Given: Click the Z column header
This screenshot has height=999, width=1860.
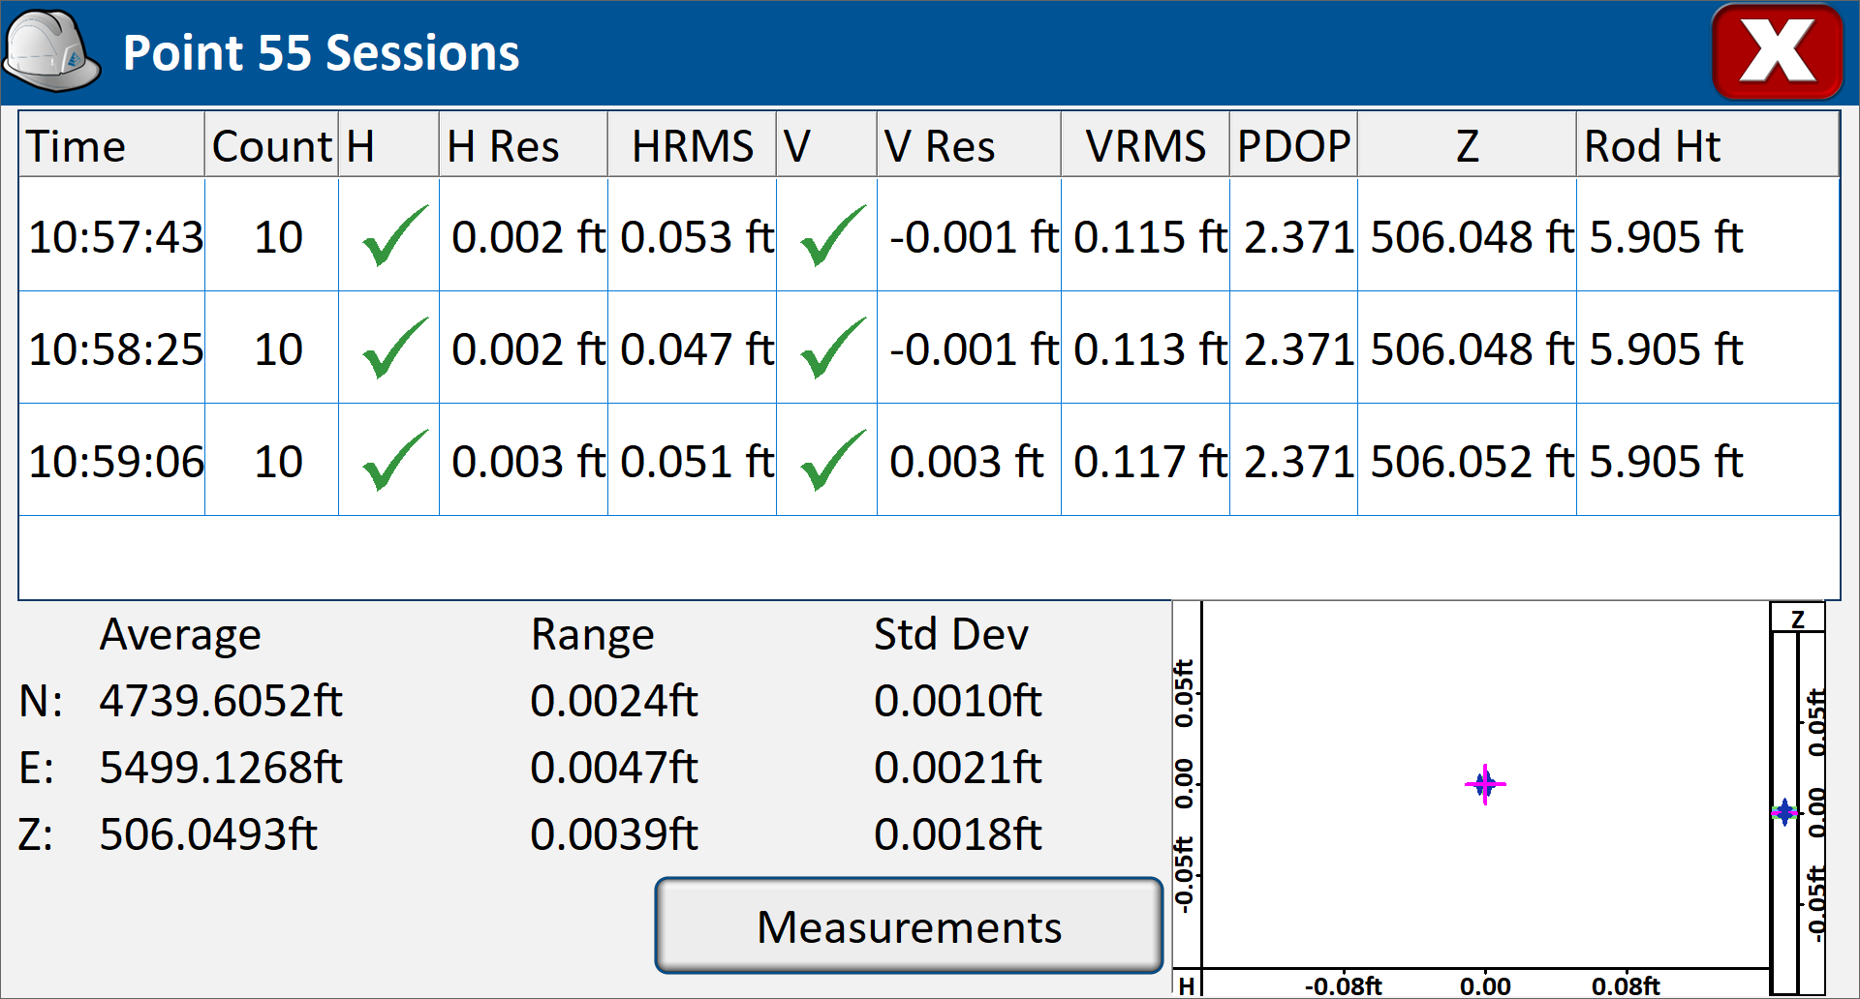Looking at the screenshot, I should pyautogui.click(x=1467, y=145).
